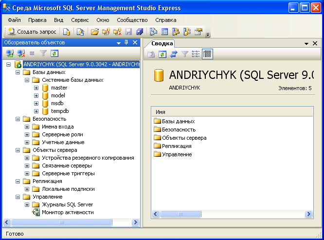Expand the tempdb database node
The height and width of the screenshot is (240, 324).
[36, 111]
